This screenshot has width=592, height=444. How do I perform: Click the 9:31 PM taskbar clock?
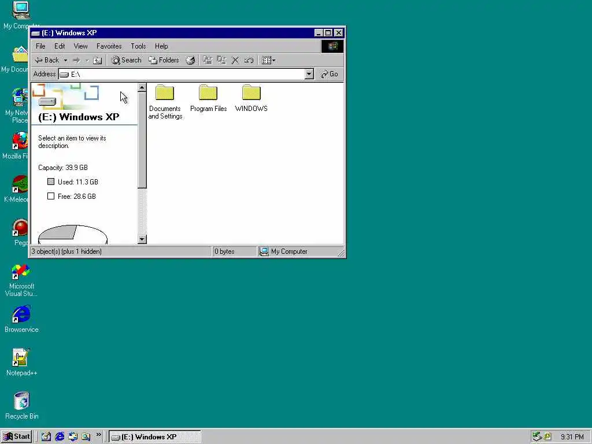point(572,437)
